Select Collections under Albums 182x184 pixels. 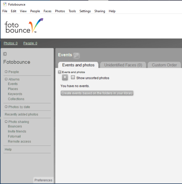(x=16, y=99)
